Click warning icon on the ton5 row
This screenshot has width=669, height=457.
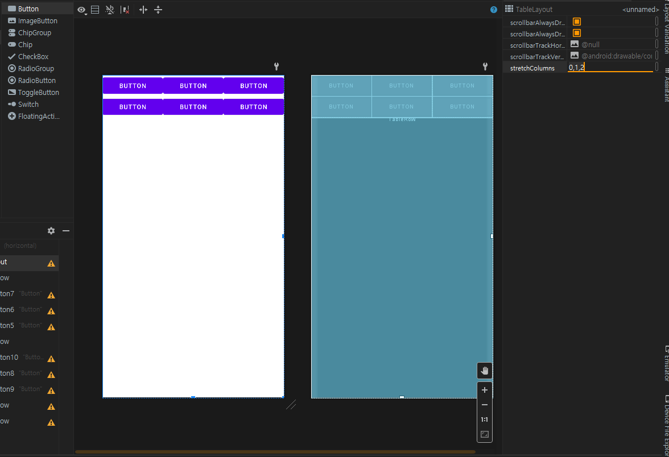coord(51,327)
